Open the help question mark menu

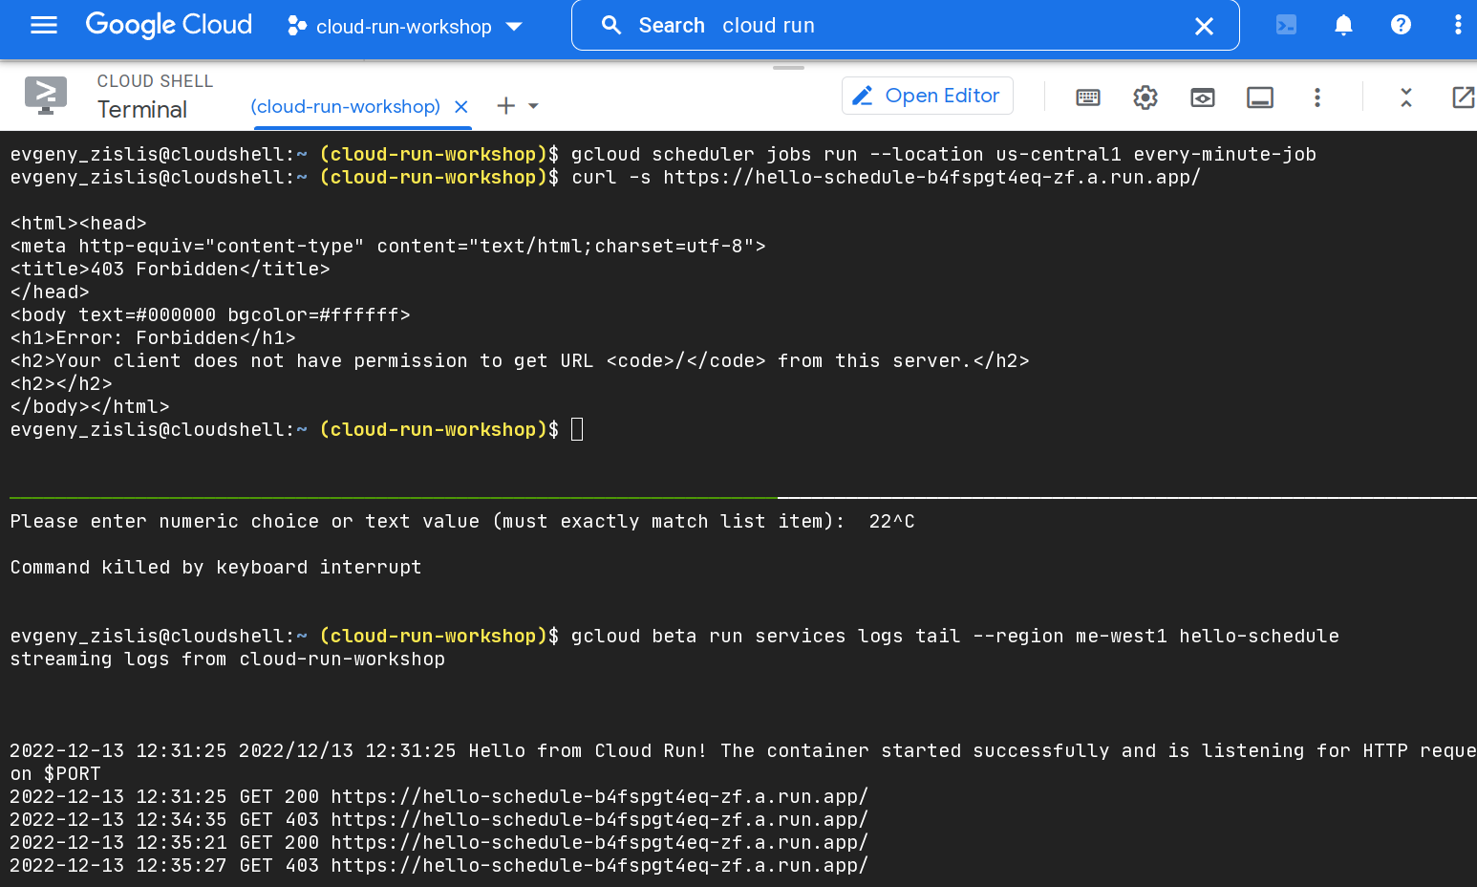coord(1401,26)
